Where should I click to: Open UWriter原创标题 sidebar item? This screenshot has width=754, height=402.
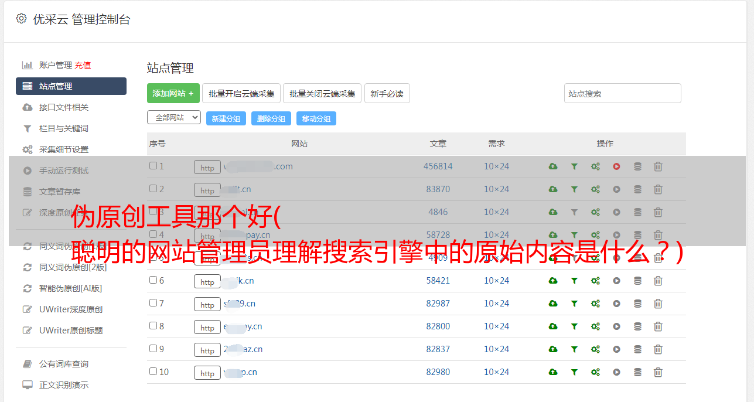pos(71,331)
